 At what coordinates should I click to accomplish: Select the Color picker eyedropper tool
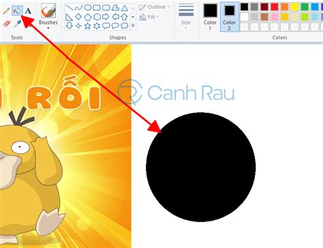click(x=18, y=24)
